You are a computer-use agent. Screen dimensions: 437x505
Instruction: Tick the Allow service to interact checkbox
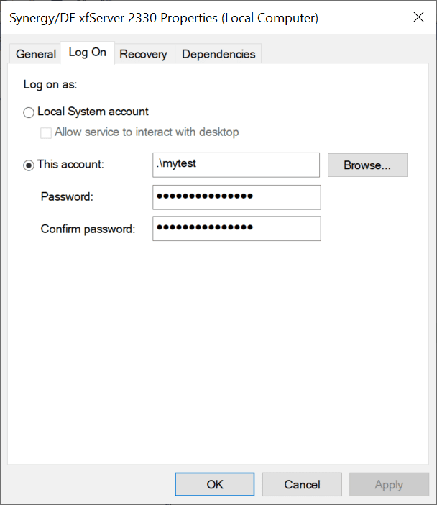[46, 132]
